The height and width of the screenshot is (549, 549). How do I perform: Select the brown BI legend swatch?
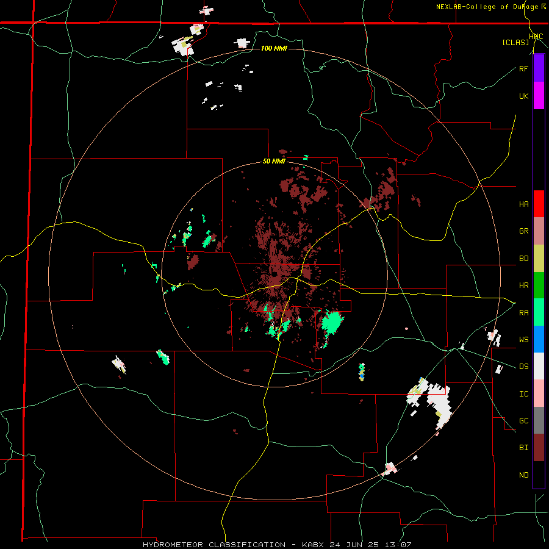click(539, 448)
